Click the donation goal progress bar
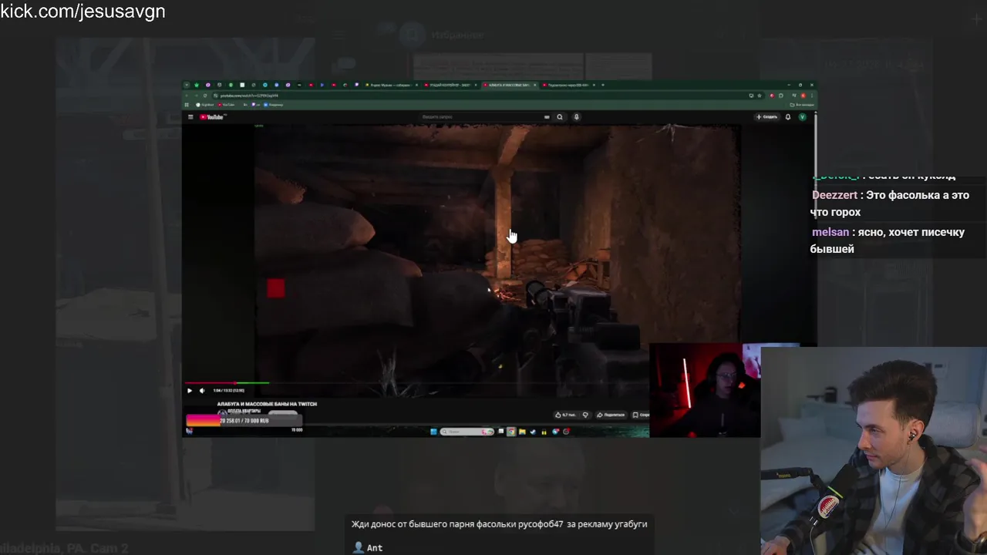The image size is (987, 555). tap(244, 421)
